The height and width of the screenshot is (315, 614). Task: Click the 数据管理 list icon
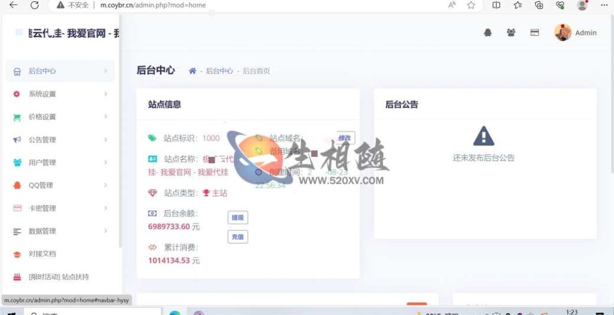[17, 231]
